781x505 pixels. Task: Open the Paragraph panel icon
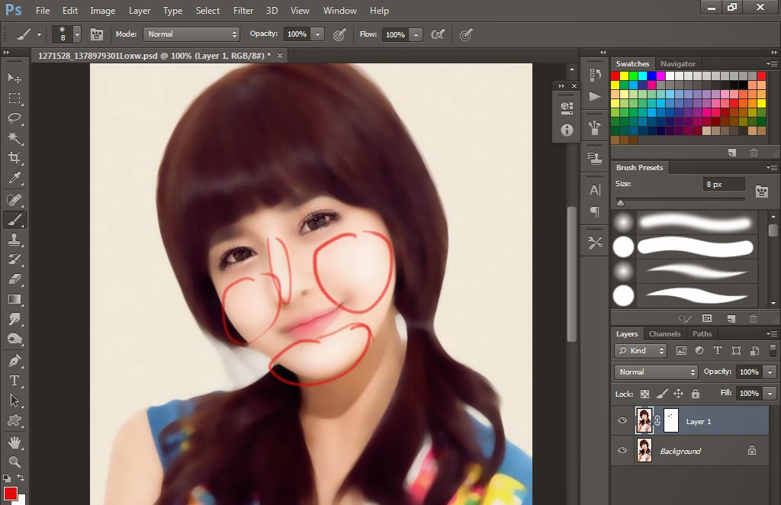click(595, 211)
